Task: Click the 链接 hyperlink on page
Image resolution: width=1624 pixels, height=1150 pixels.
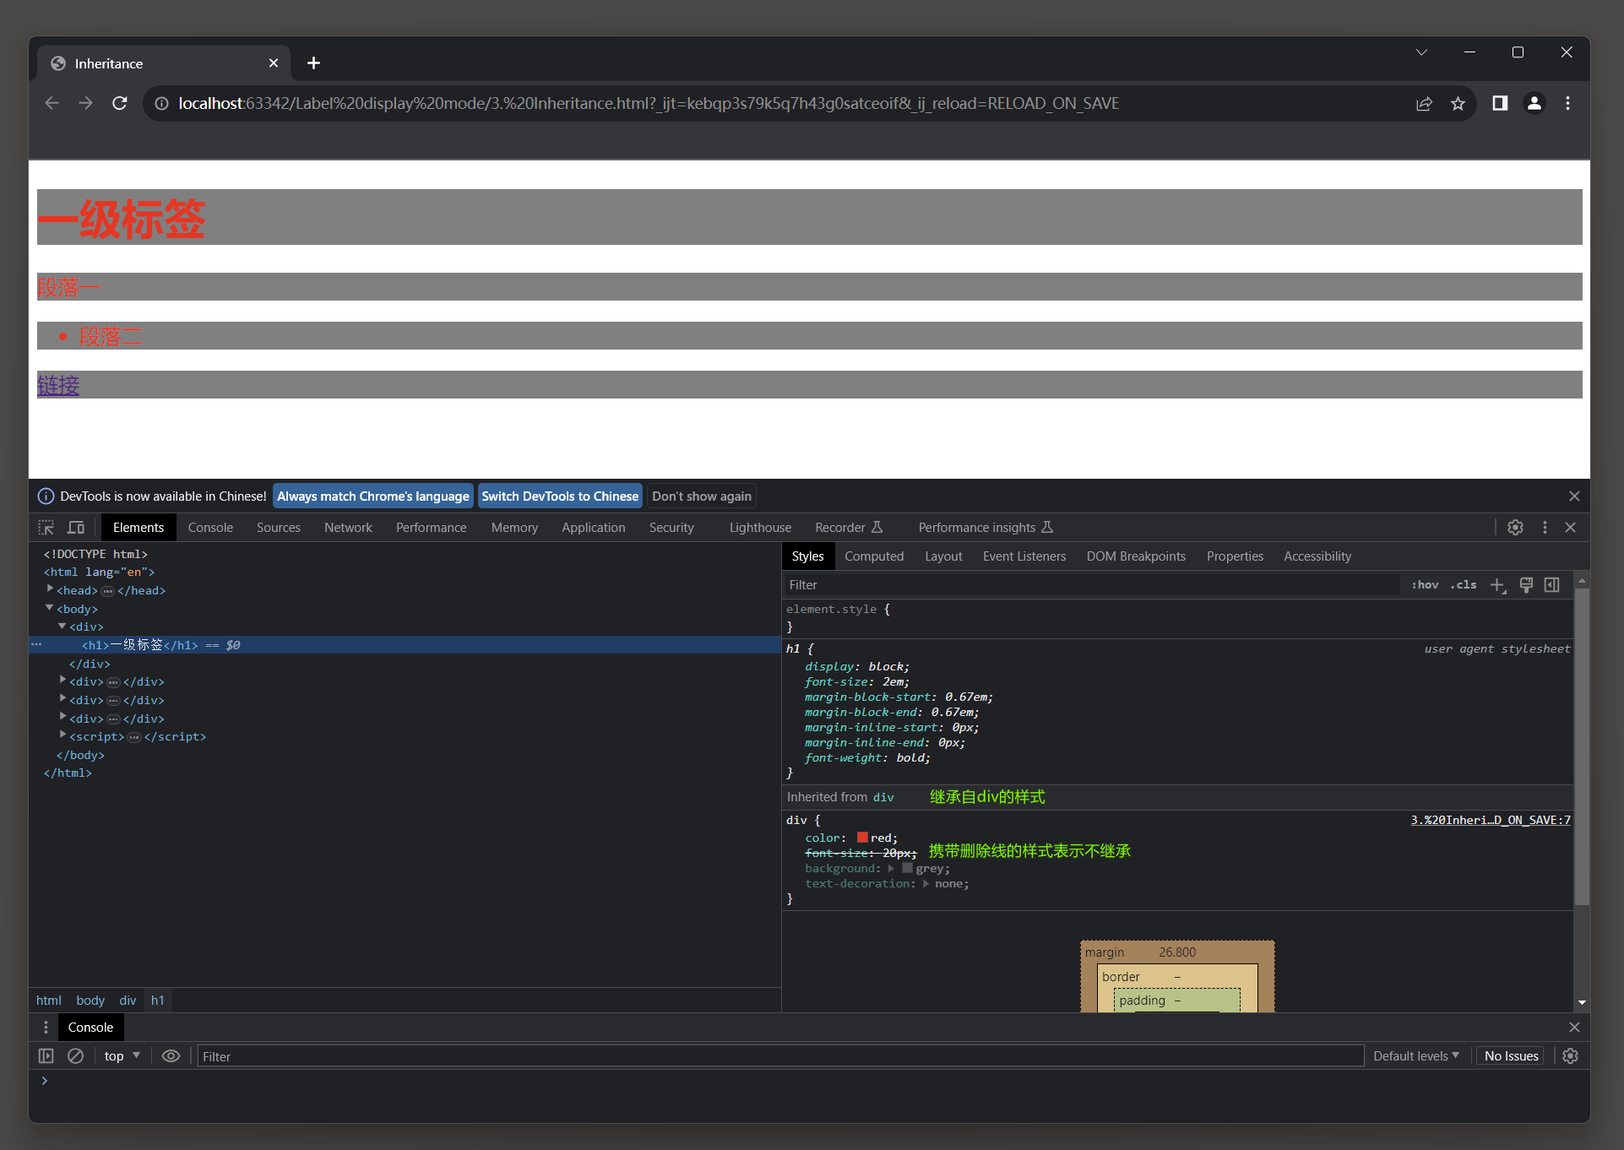Action: coord(58,385)
